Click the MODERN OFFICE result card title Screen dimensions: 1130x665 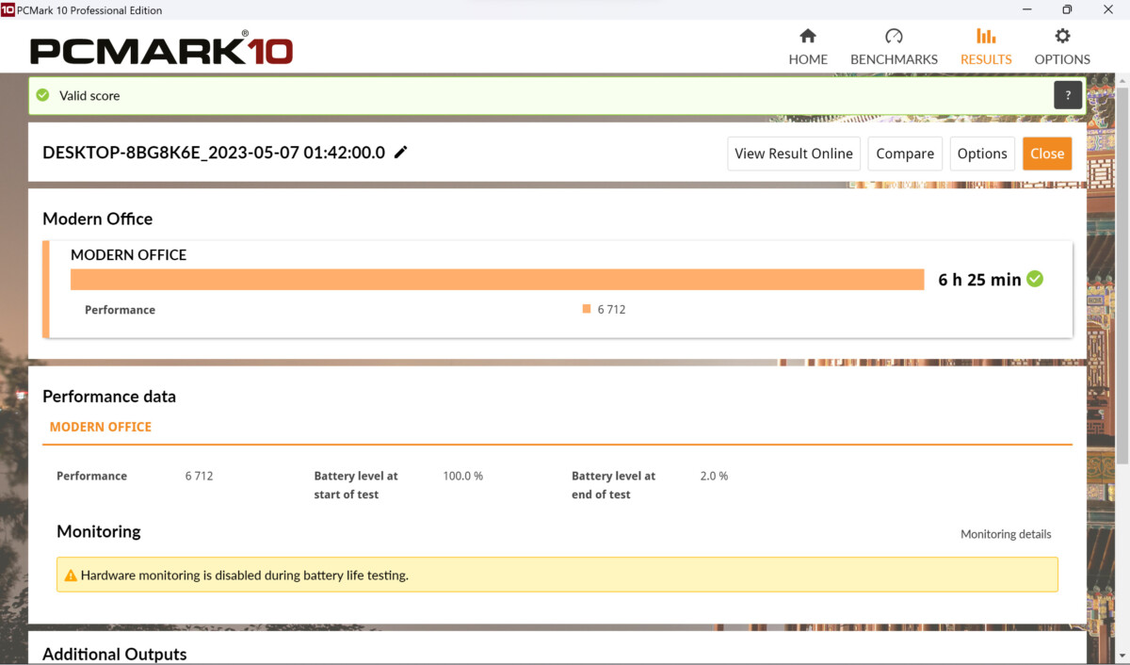[x=129, y=254]
